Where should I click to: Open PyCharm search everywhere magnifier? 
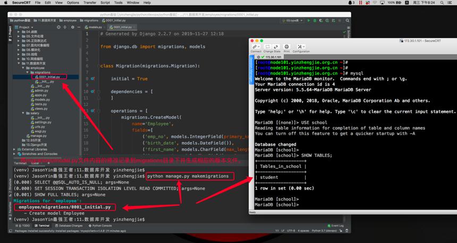348,21
